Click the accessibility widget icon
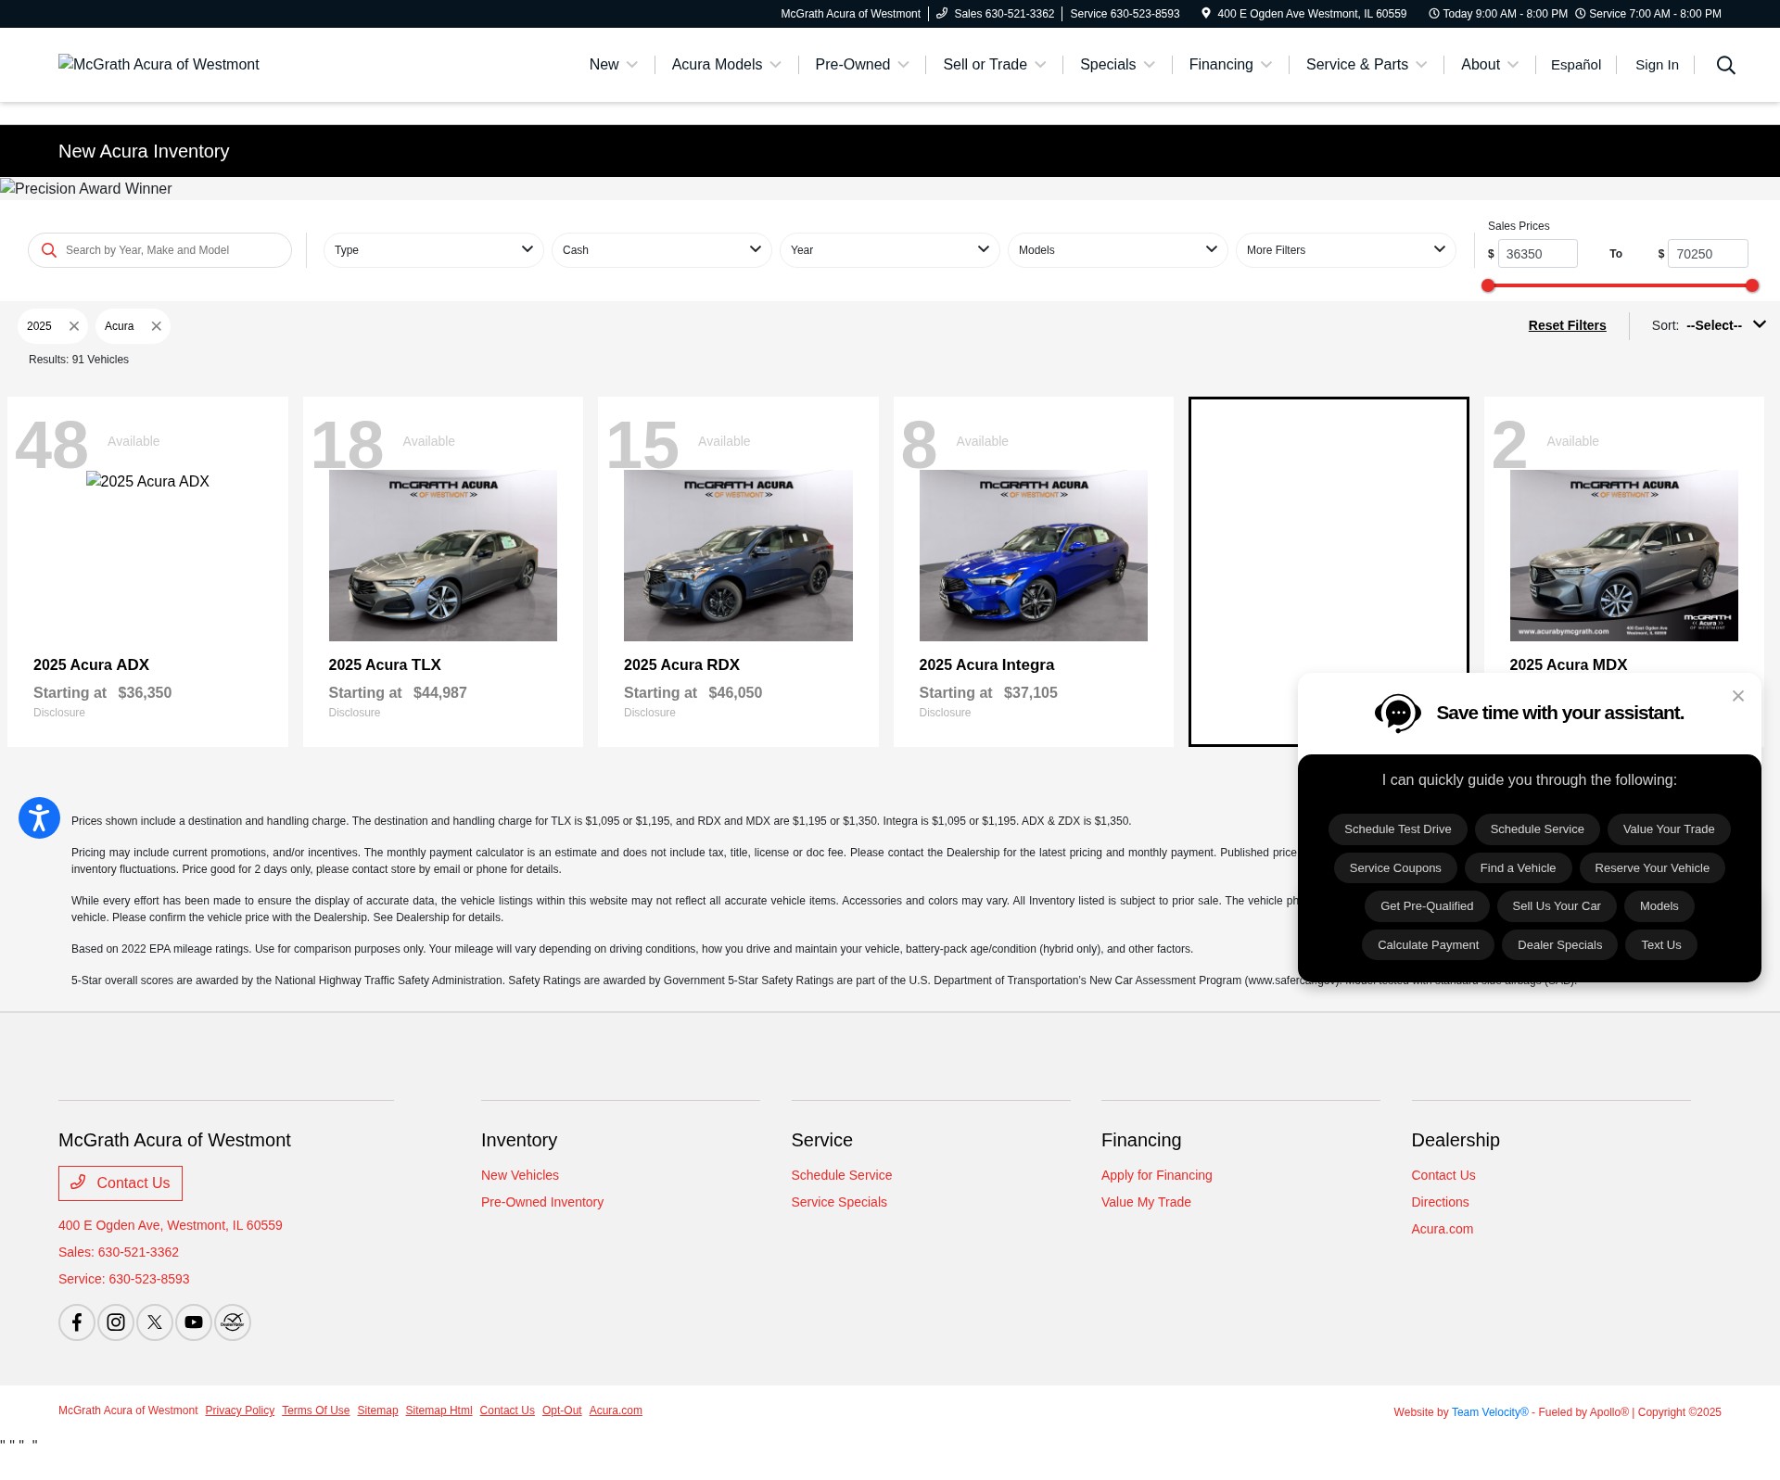The height and width of the screenshot is (1480, 1780). 39,817
